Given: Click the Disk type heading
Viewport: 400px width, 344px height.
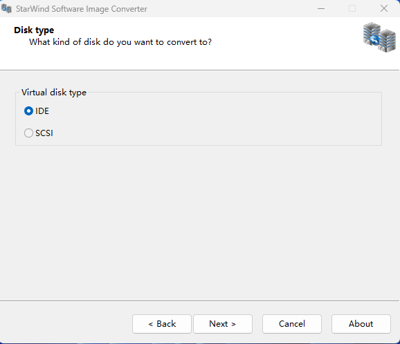Looking at the screenshot, I should (x=34, y=30).
